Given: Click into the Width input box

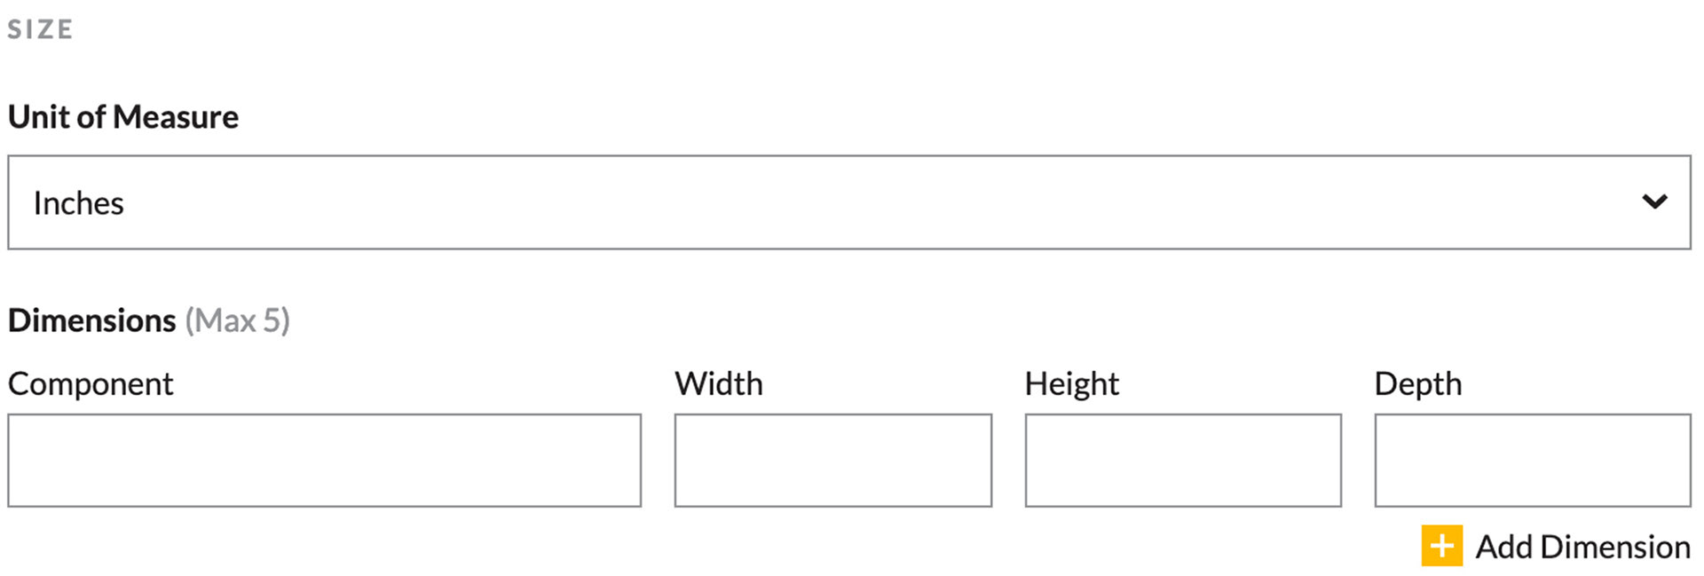Looking at the screenshot, I should [833, 461].
